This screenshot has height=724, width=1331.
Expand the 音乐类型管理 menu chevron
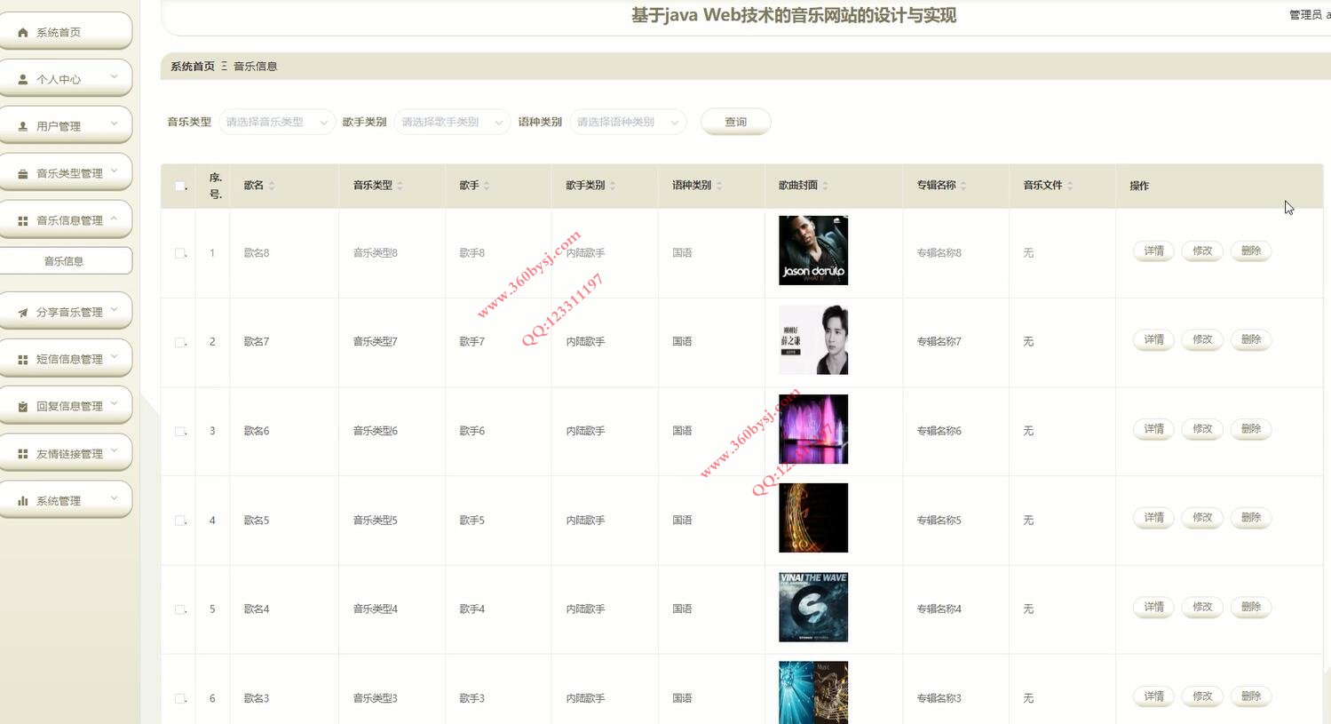(x=114, y=171)
